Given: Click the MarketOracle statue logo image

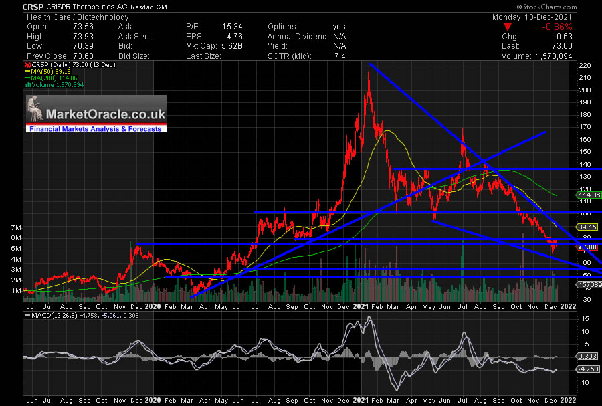Looking at the screenshot, I should pos(40,109).
